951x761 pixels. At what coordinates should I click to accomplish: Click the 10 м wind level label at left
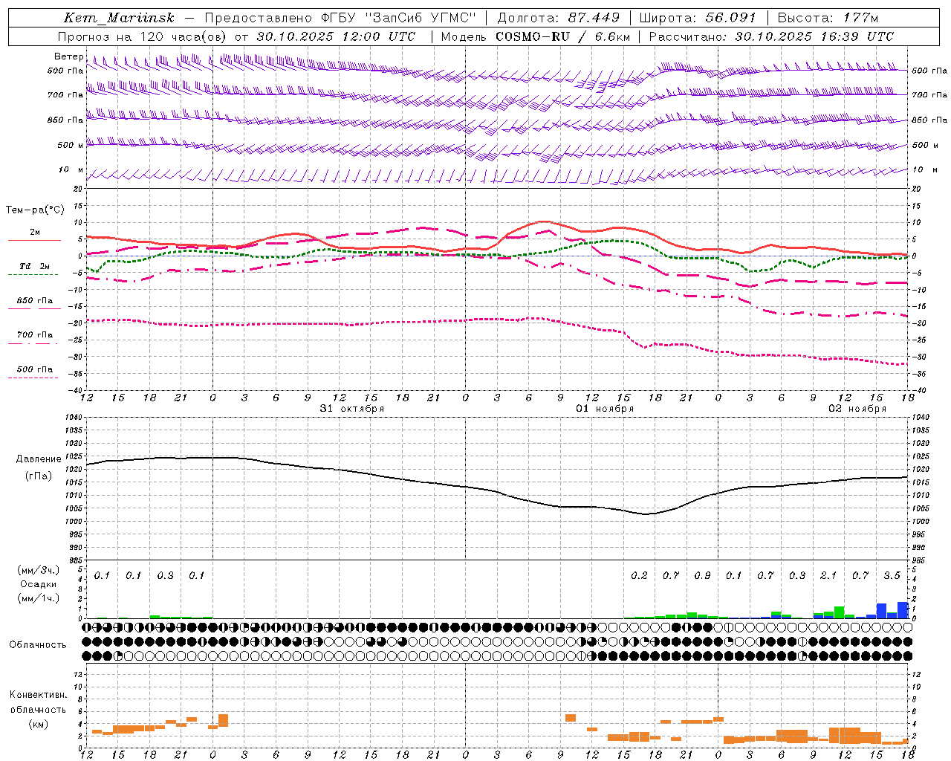tap(71, 170)
